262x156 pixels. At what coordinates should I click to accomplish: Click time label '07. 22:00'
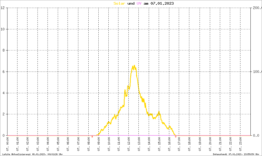230,144
